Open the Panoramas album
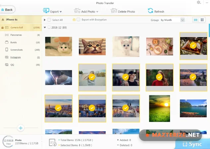 click(x=21, y=35)
